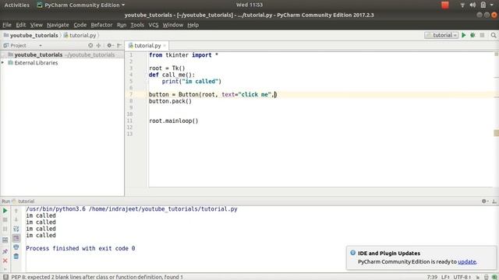Click the volume icon in top bar
The image size is (499, 280).
tap(472, 5)
